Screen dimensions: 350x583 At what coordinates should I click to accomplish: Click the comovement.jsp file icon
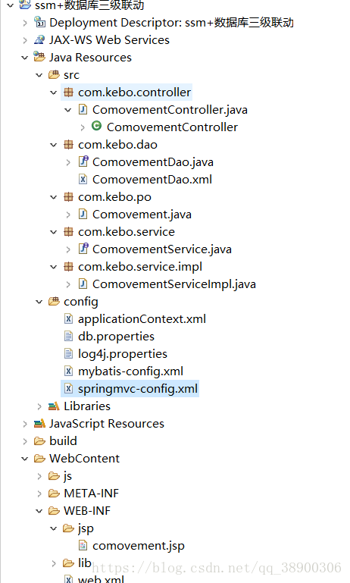pyautogui.click(x=83, y=545)
